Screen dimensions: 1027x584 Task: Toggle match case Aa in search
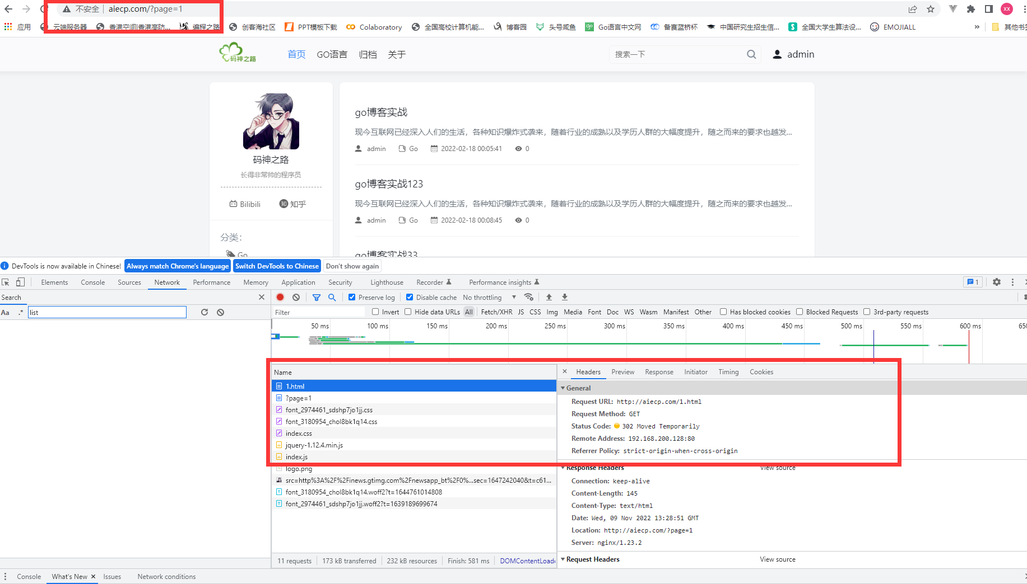click(x=6, y=312)
